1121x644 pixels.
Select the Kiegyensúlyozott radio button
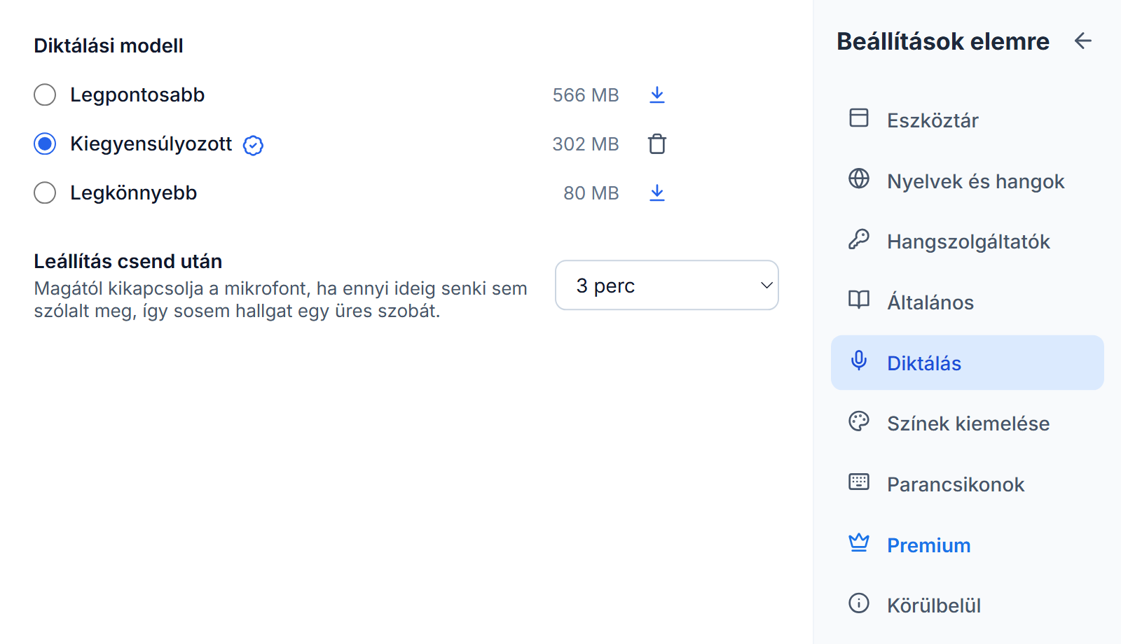tap(45, 143)
